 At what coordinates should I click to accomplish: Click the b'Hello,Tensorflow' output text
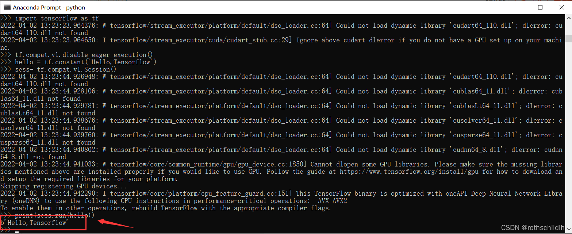pos(35,223)
